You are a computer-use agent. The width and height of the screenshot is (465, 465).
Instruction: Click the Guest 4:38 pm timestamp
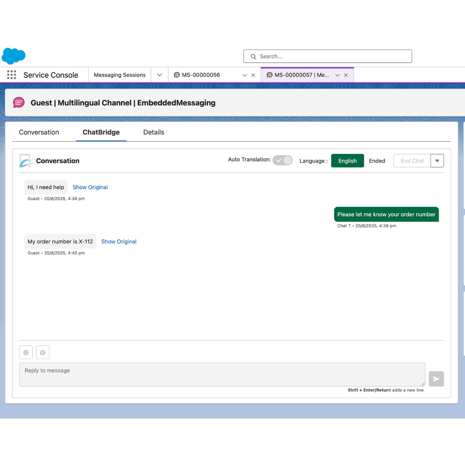[56, 198]
